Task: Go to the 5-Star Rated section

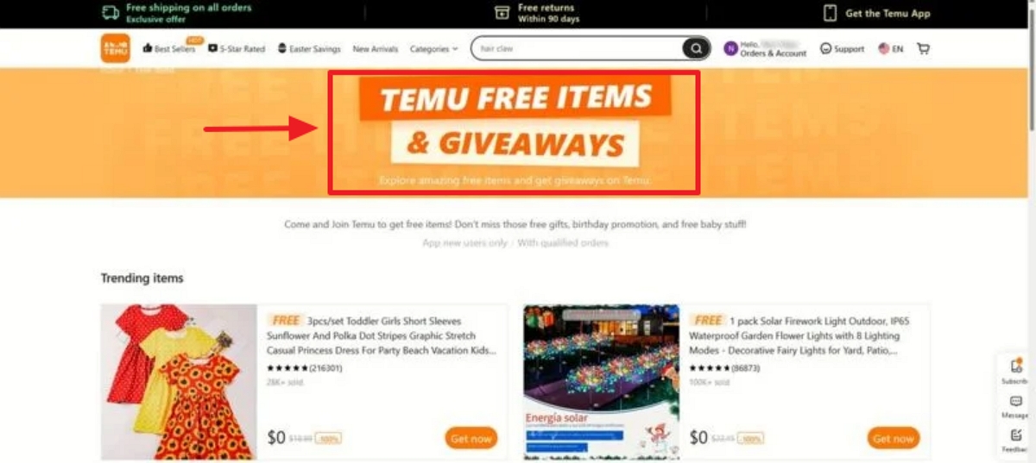Action: tap(237, 49)
